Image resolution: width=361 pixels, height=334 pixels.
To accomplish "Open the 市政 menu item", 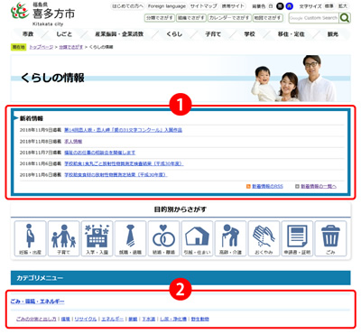I will [x=28, y=34].
